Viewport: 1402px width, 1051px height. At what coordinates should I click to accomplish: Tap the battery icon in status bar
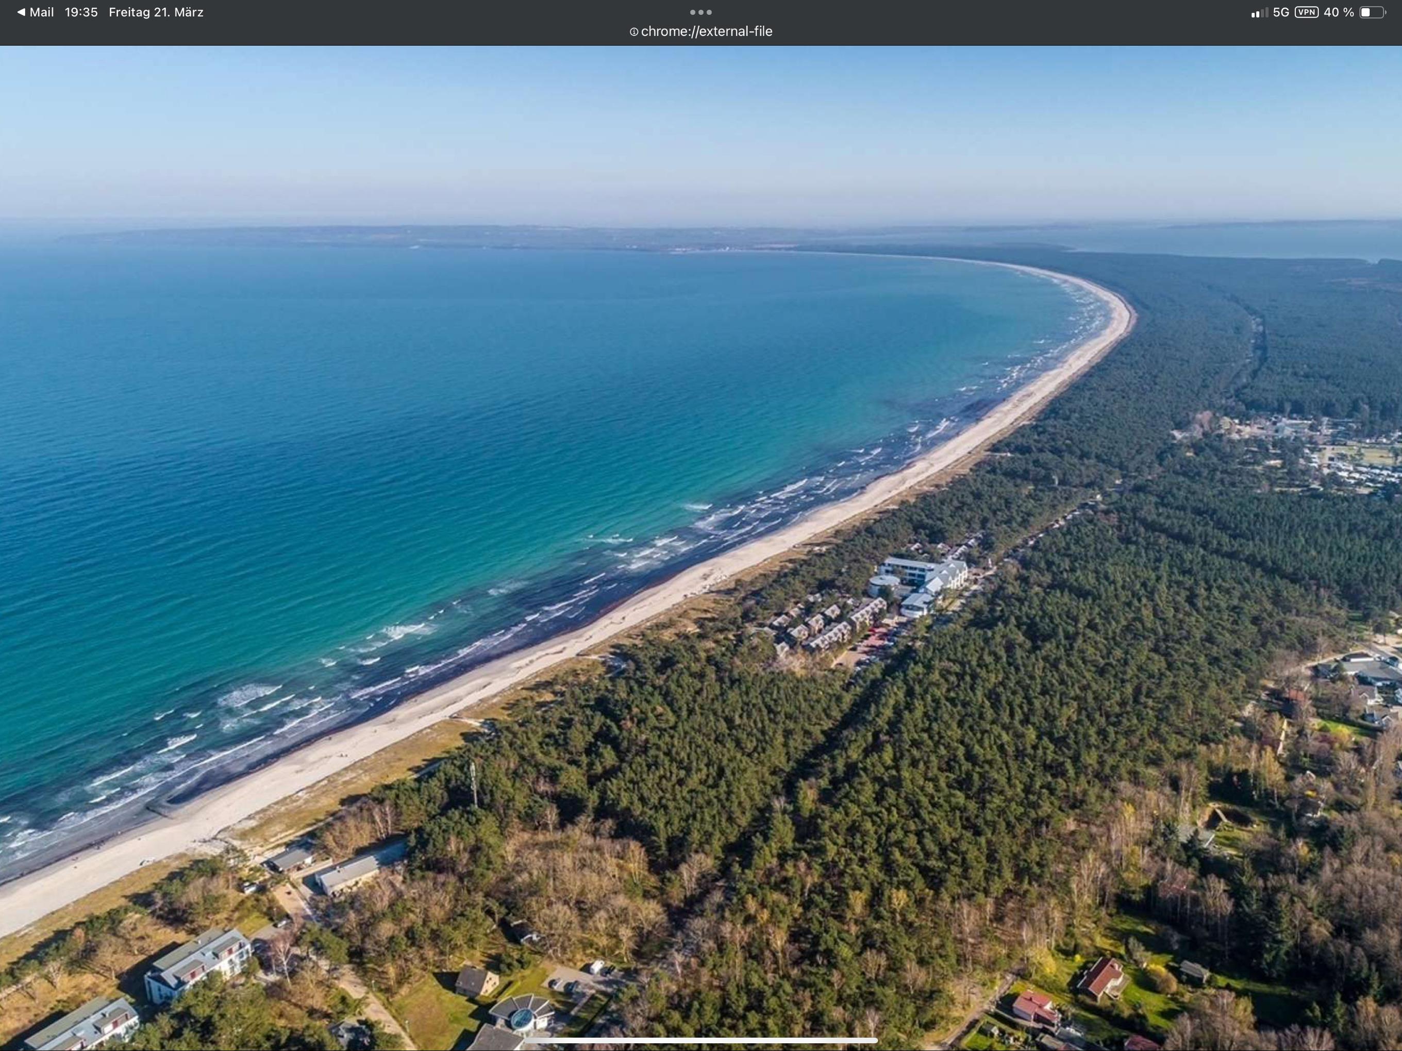(x=1372, y=13)
